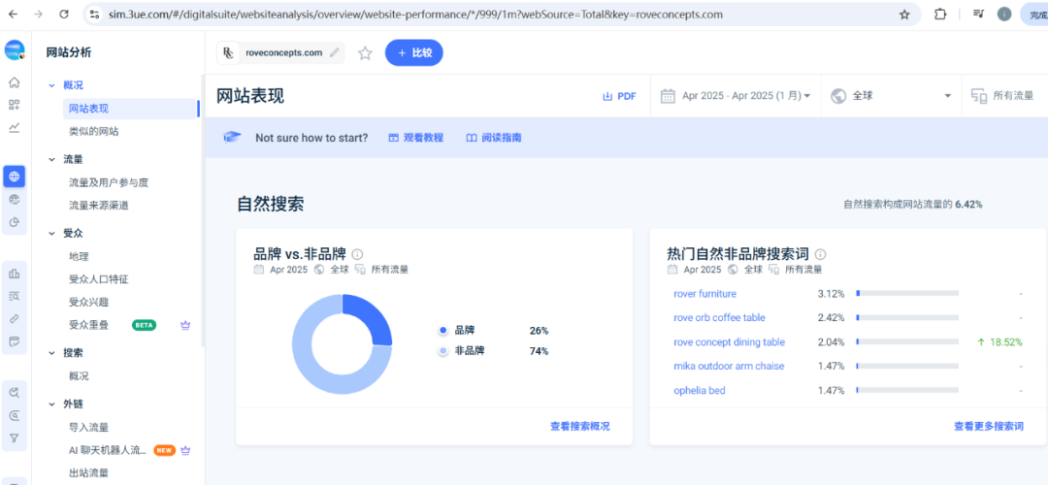Collapse the 流量 section in sidebar
The width and height of the screenshot is (1048, 485).
tap(51, 160)
